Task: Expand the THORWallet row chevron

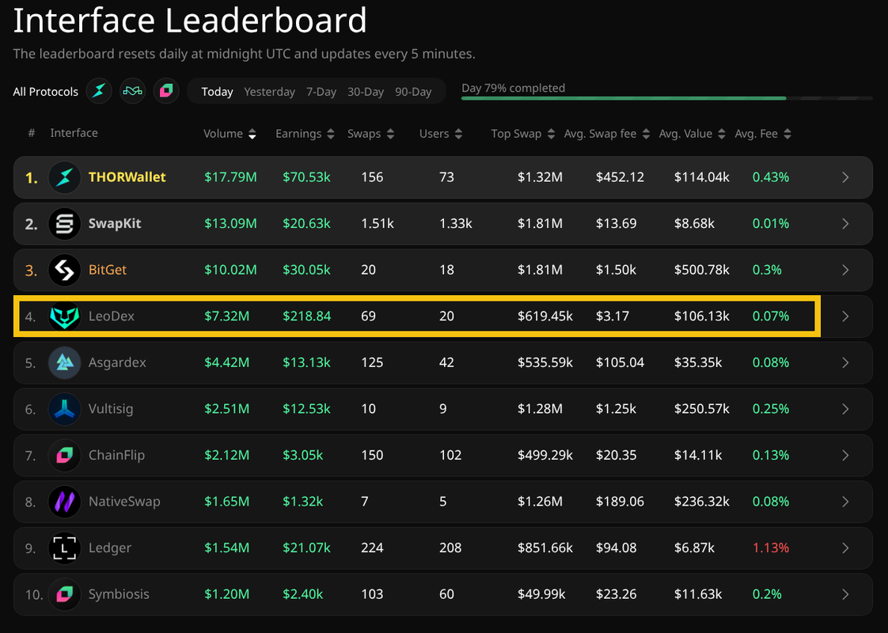Action: point(845,177)
